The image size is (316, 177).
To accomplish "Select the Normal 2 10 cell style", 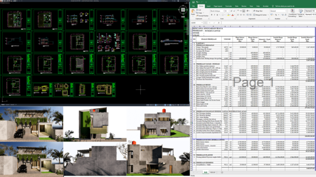I will (310, 11).
